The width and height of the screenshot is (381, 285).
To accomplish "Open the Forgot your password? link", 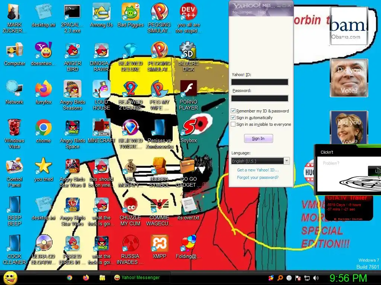I will point(258,177).
